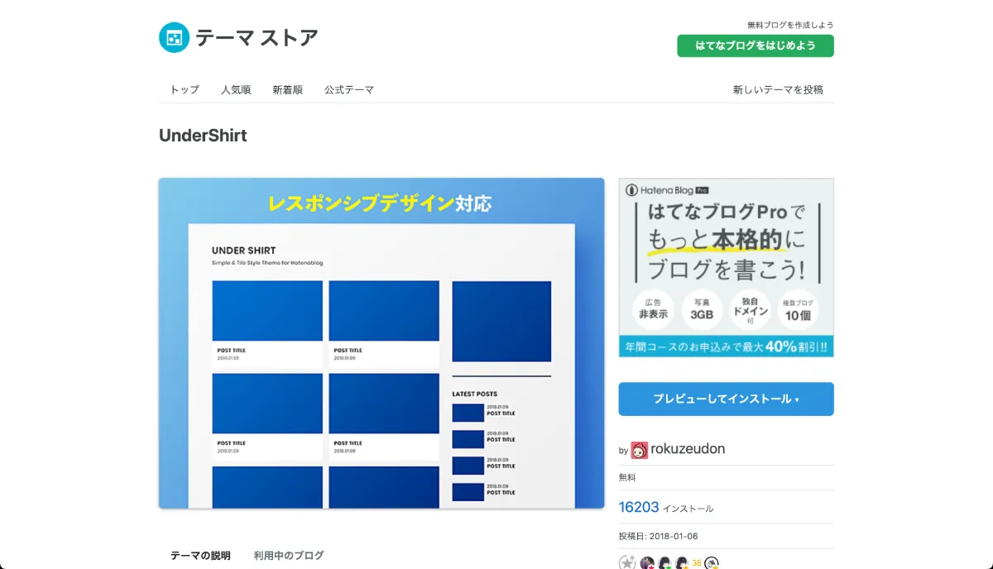Switch to the 利用中のブログ tab
This screenshot has height=569, width=993.
point(289,556)
